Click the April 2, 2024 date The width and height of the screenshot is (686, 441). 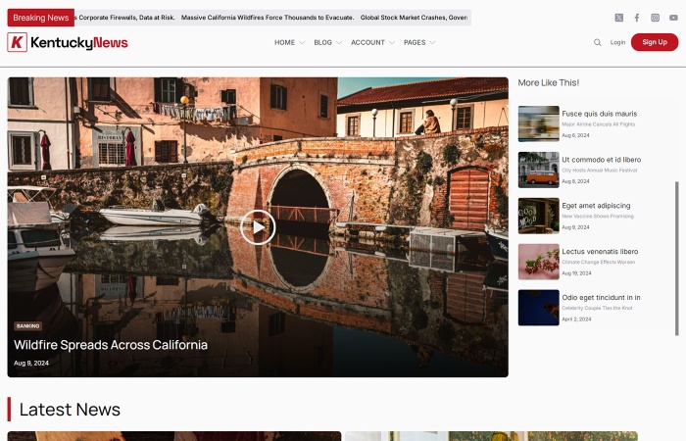pos(576,319)
